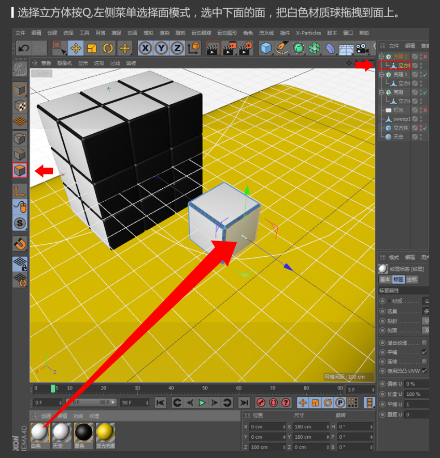Click the magnet snap icon
Screen dimensions: 440x458
pyautogui.click(x=20, y=243)
